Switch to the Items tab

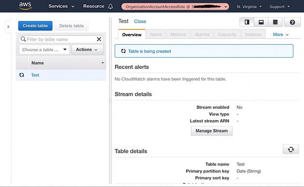[x=156, y=35]
